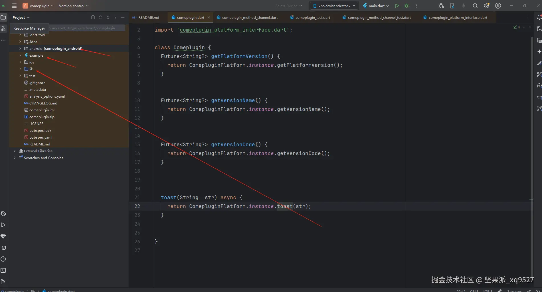Open Notifications bell panel
Image resolution: width=542 pixels, height=292 pixels.
tap(539, 17)
